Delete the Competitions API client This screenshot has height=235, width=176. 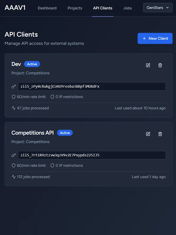(x=160, y=134)
